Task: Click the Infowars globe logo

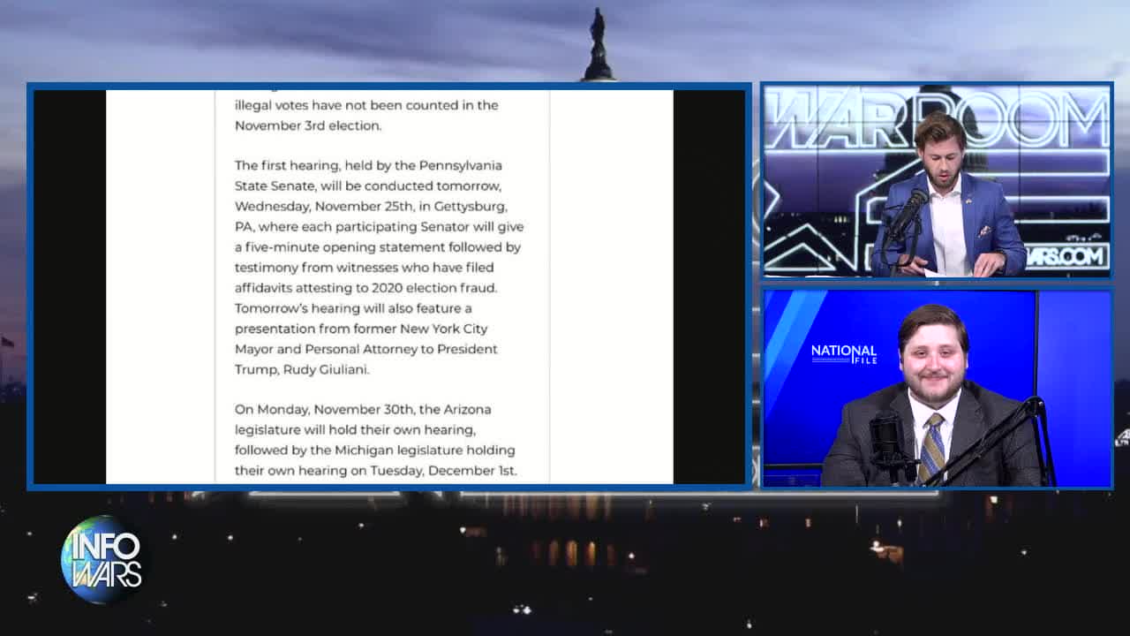Action: point(103,559)
